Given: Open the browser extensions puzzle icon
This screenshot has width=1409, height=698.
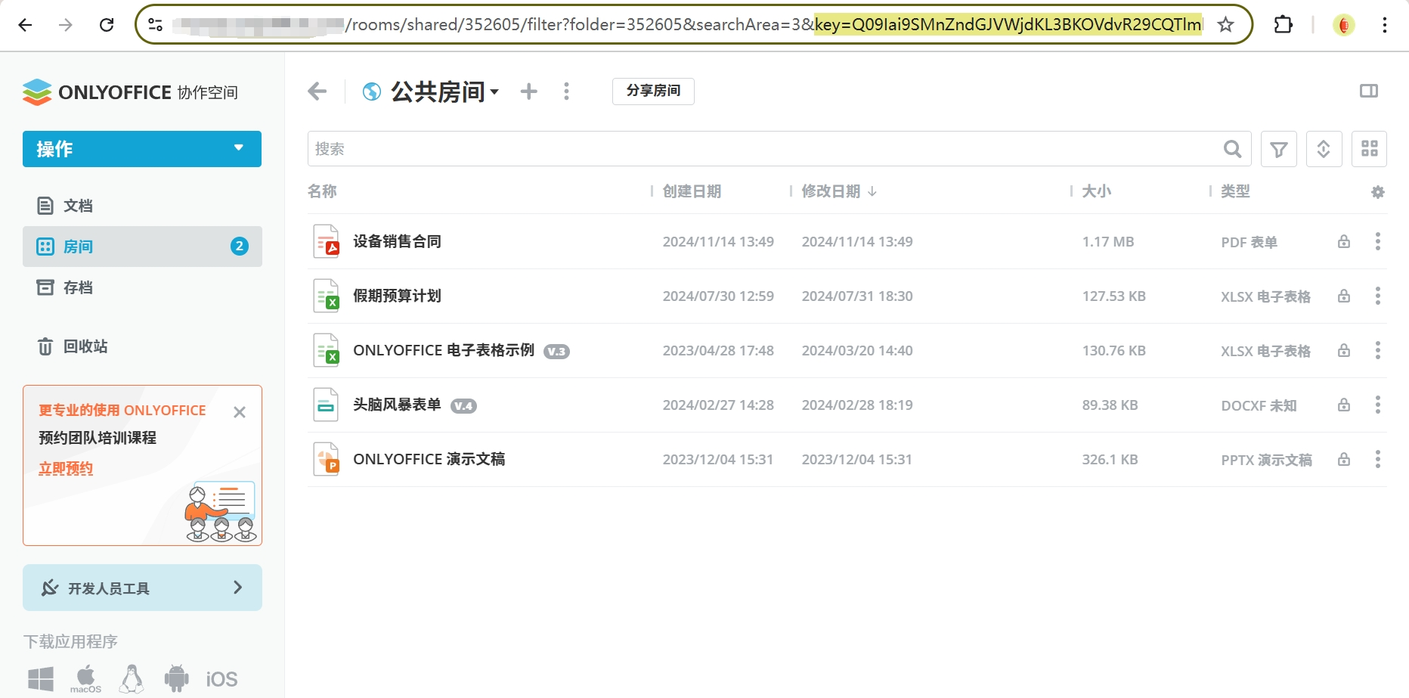Looking at the screenshot, I should pos(1283,25).
